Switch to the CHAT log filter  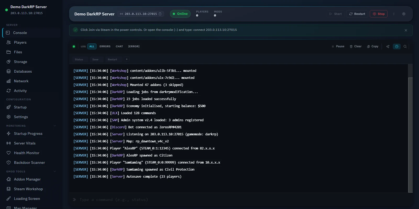point(119,47)
